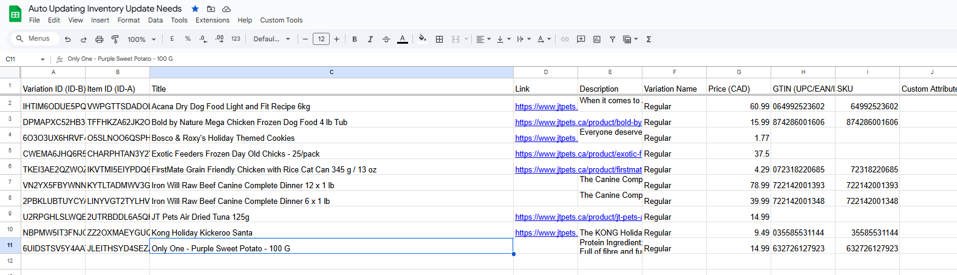The height and width of the screenshot is (275, 957).
Task: Click the Redo icon
Action: tap(83, 39)
